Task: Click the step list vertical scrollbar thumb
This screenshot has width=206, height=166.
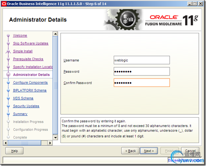Action: click(x=55, y=85)
